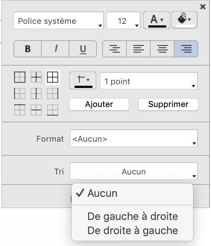Apply inner vertical border preset
The width and height of the screenshot is (211, 246).
(x=36, y=94)
